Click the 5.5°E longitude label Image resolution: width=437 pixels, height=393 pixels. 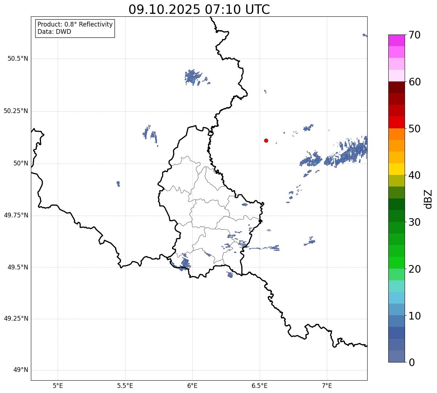tap(125, 385)
